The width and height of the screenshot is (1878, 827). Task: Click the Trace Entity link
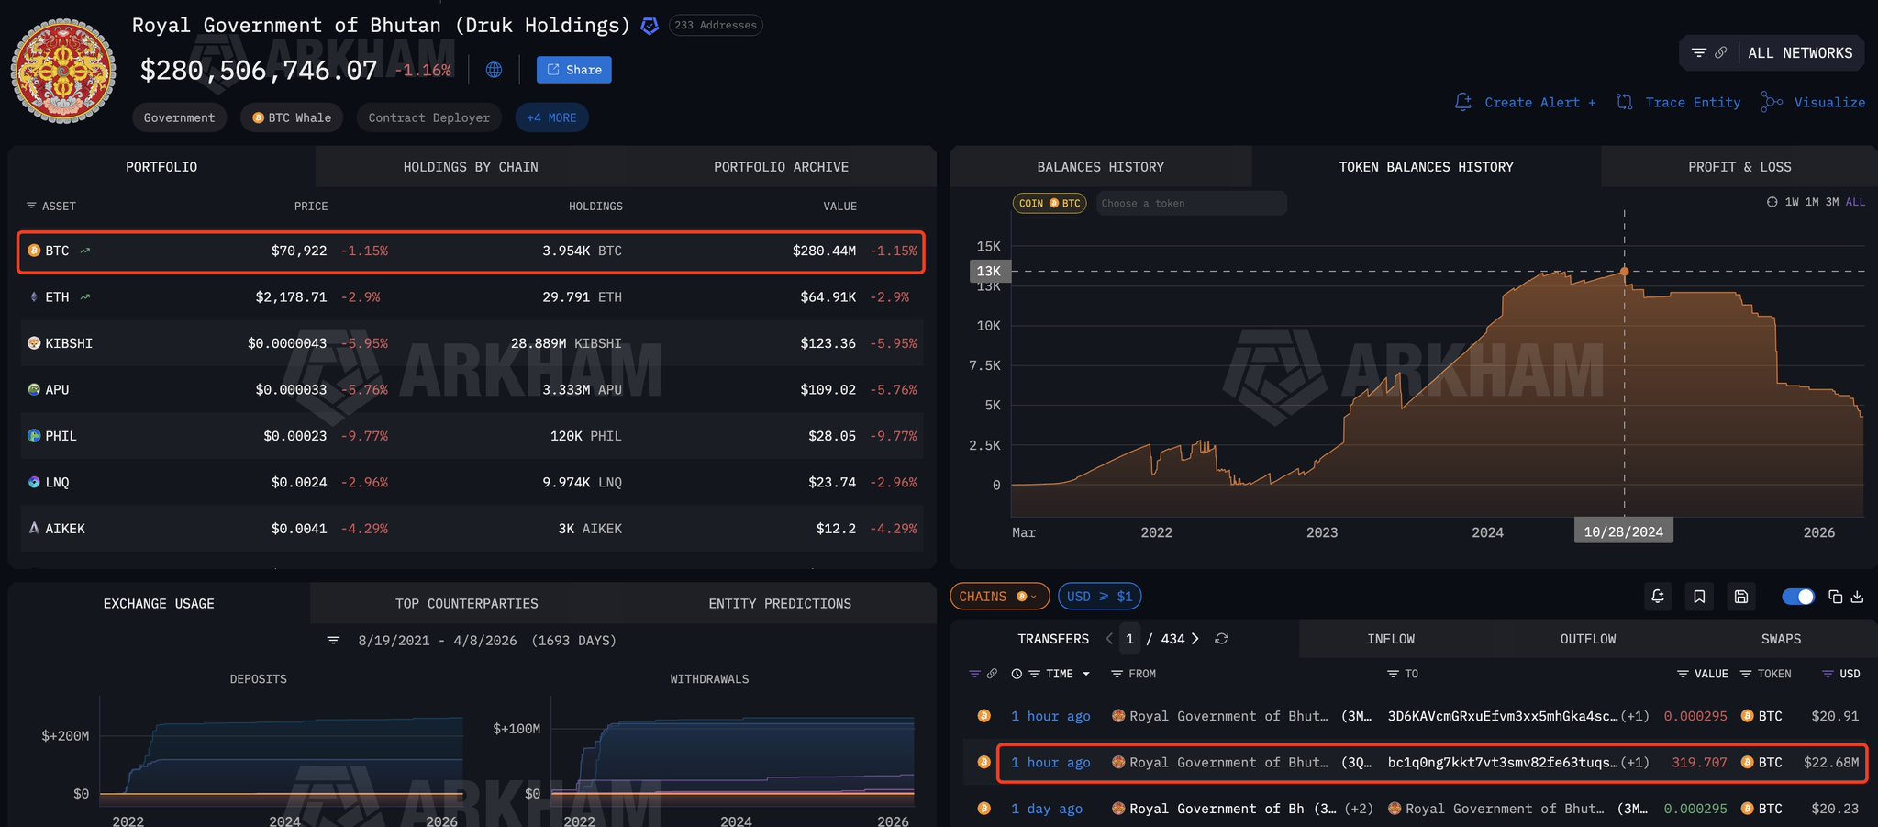1692,103
